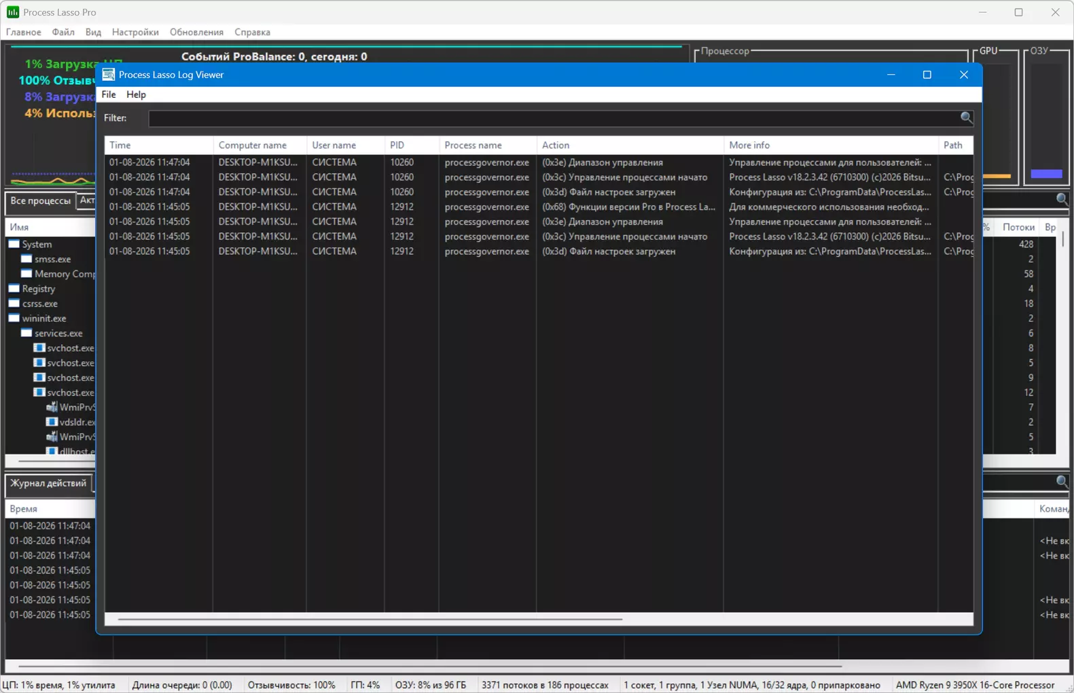Click the ОЗУ usage meter bar
This screenshot has height=693, width=1074.
pos(1046,174)
